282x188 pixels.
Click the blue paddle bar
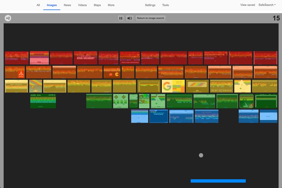click(218, 181)
